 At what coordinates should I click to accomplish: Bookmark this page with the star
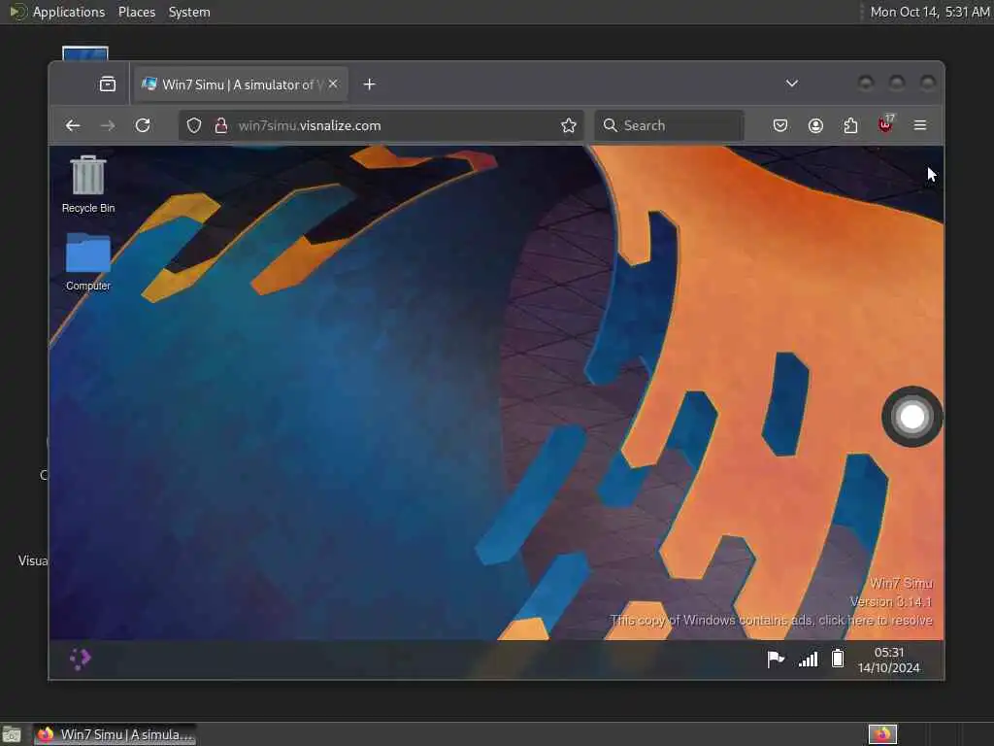[x=569, y=125]
